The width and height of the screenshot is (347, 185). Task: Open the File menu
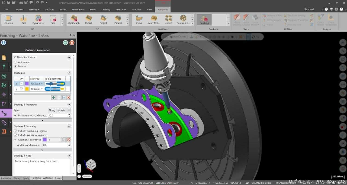tap(6, 9)
